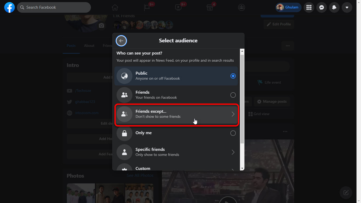
Task: Select the Friends audience radio button
Action: click(233, 95)
